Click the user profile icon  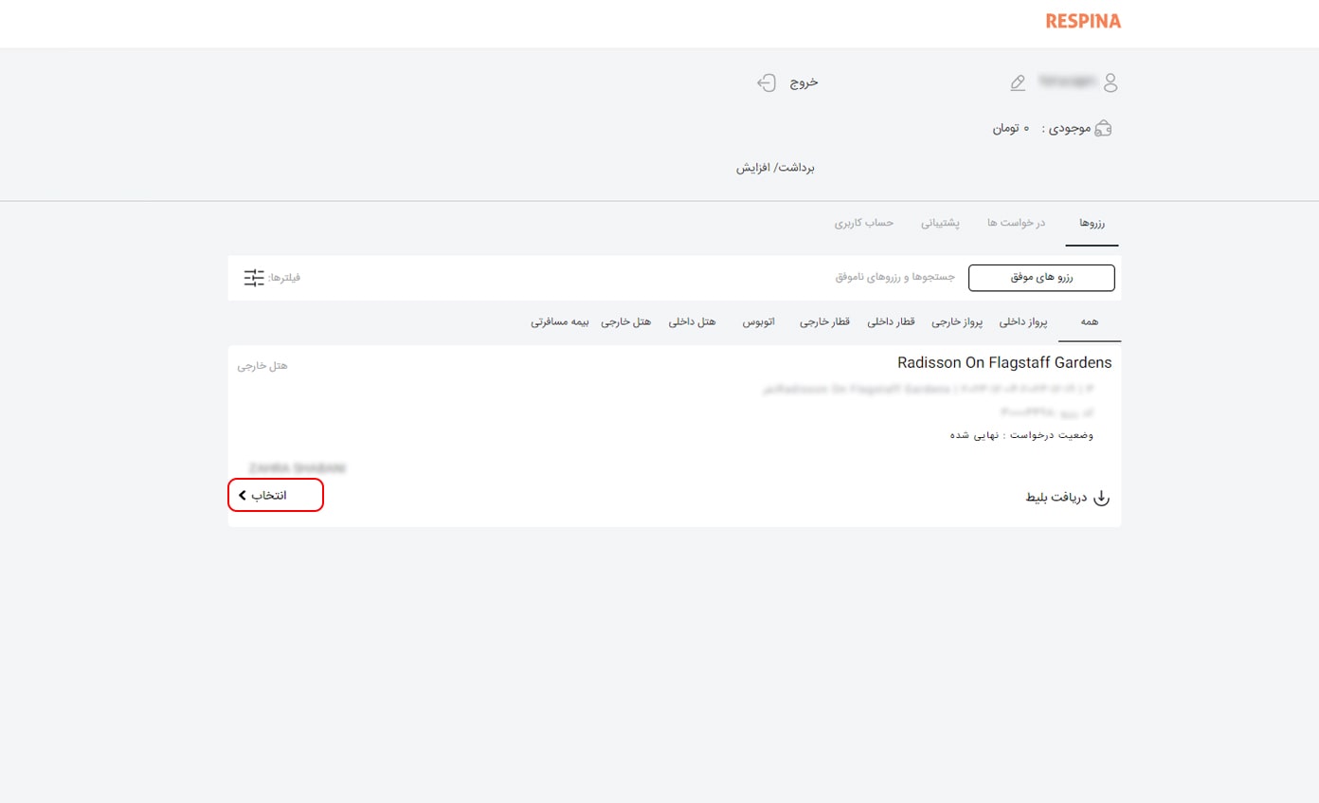coord(1111,82)
